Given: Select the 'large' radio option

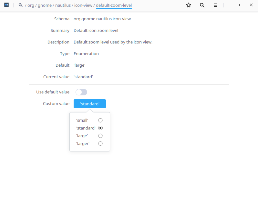Looking at the screenshot, I should coord(100,136).
